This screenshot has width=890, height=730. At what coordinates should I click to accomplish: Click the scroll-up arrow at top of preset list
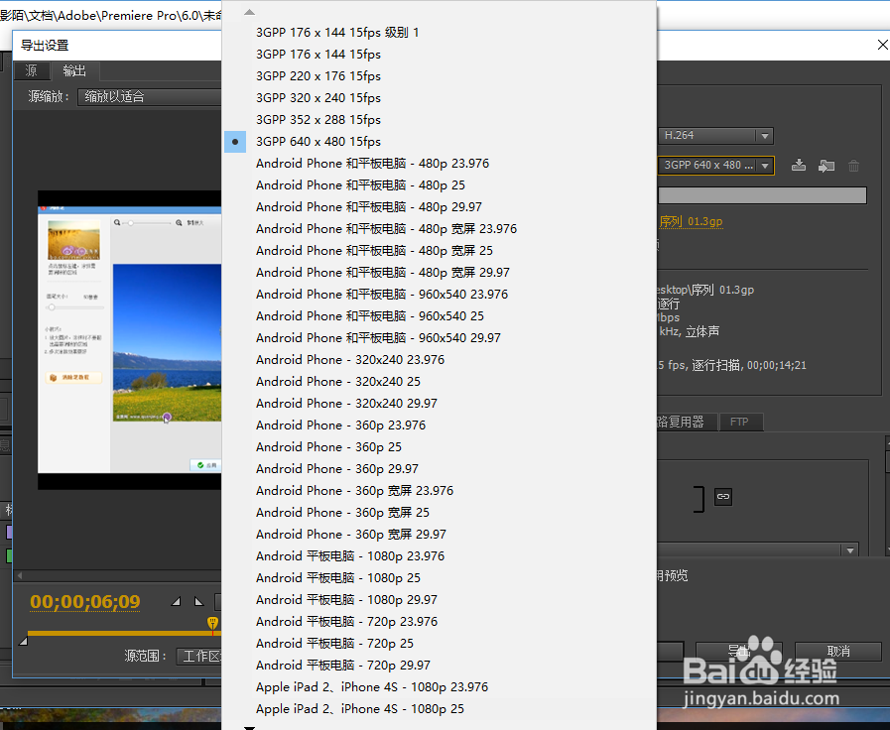[249, 11]
